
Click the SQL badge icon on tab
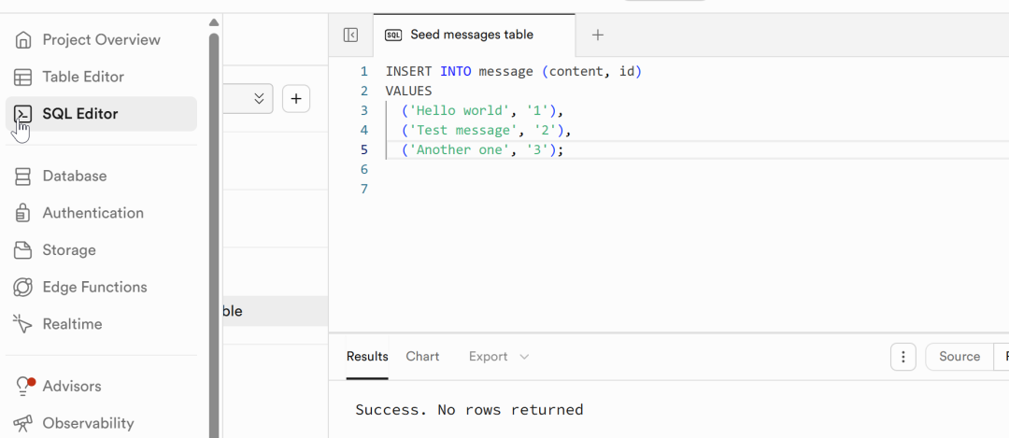coord(393,35)
